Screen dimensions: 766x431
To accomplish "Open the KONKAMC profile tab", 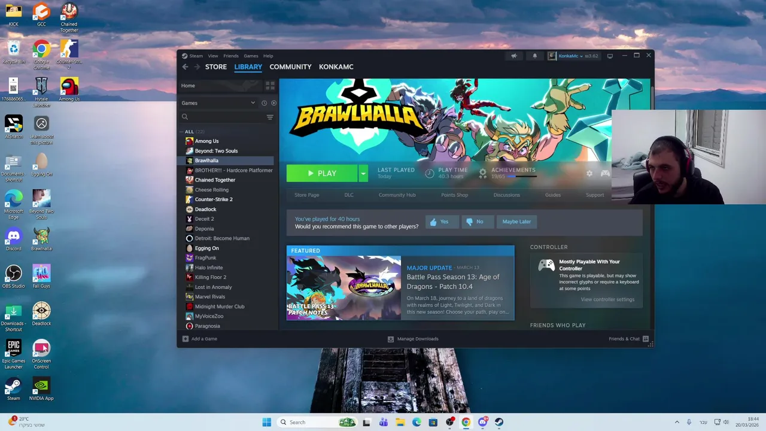I will (336, 67).
